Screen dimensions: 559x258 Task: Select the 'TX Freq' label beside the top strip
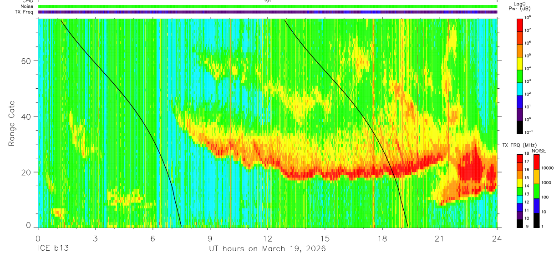pyautogui.click(x=25, y=12)
